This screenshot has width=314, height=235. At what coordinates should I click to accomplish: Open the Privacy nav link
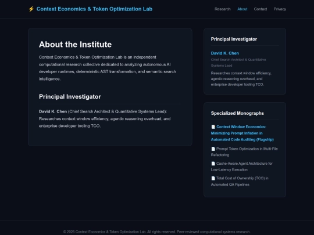click(280, 9)
